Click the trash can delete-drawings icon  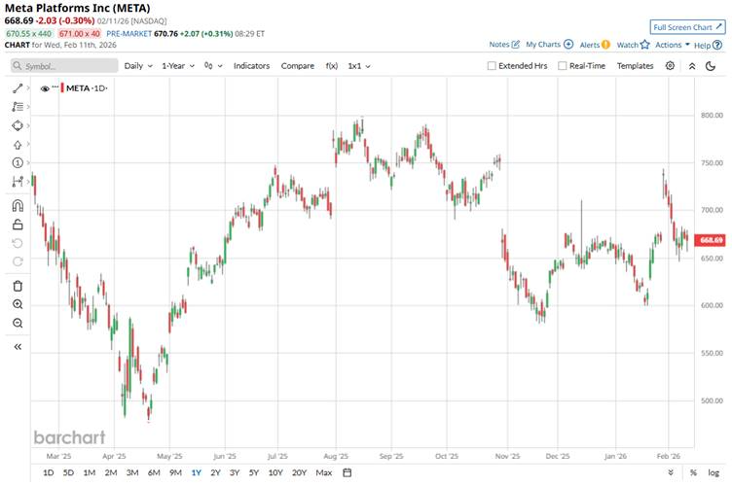point(18,285)
